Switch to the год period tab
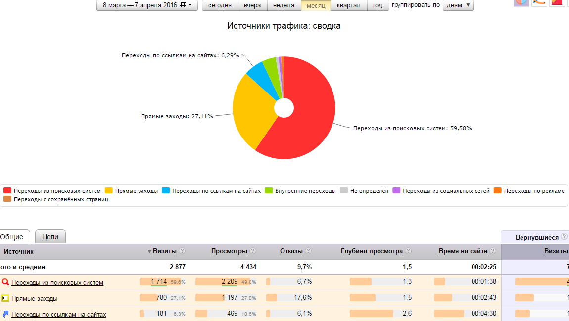The image size is (569, 321). pyautogui.click(x=378, y=5)
